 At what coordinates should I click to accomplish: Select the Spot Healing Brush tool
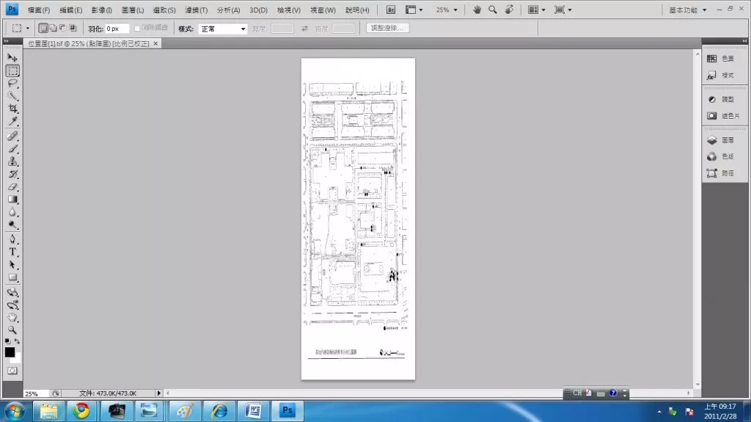(12, 137)
